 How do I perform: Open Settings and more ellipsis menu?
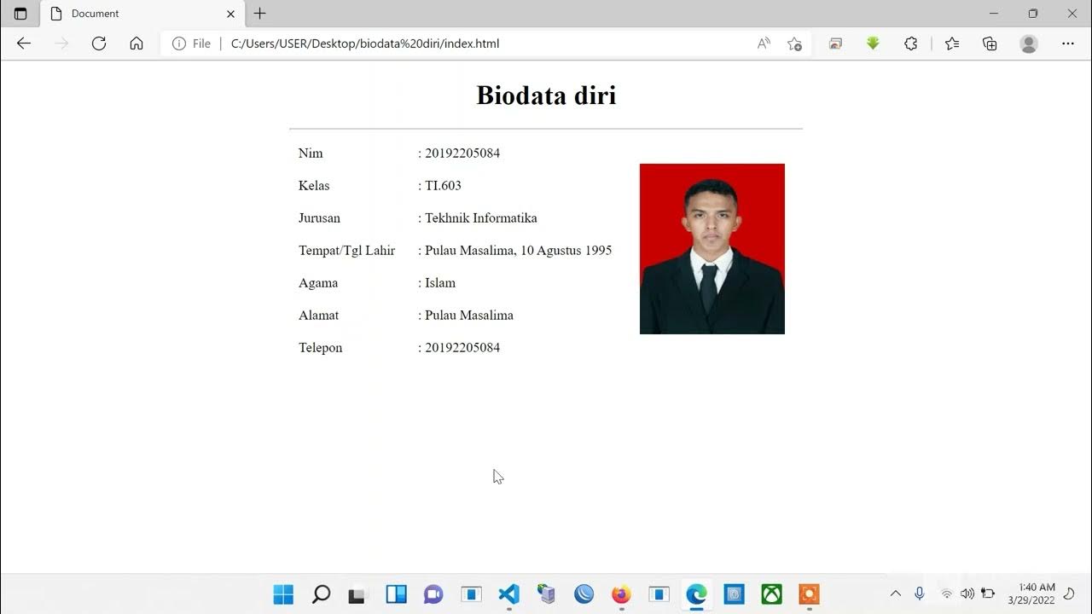tap(1068, 43)
